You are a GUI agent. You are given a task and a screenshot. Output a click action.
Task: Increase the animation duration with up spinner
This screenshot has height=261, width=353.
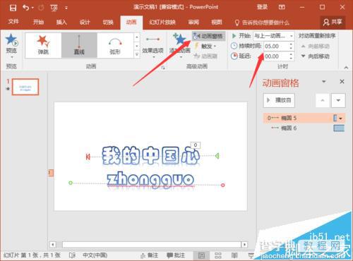point(291,44)
